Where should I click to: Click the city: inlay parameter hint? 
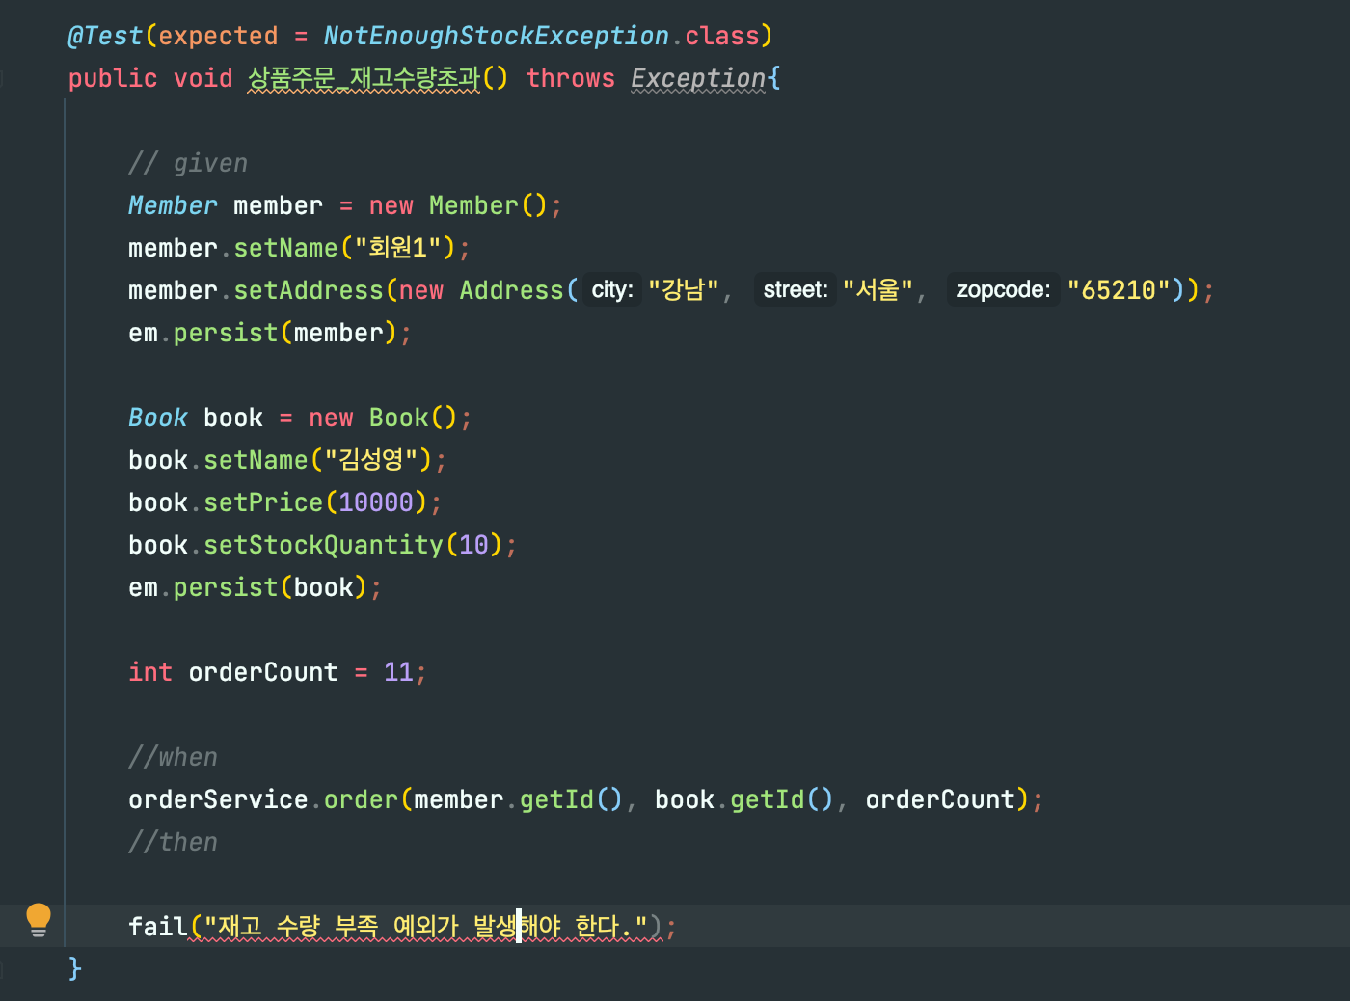click(x=610, y=289)
